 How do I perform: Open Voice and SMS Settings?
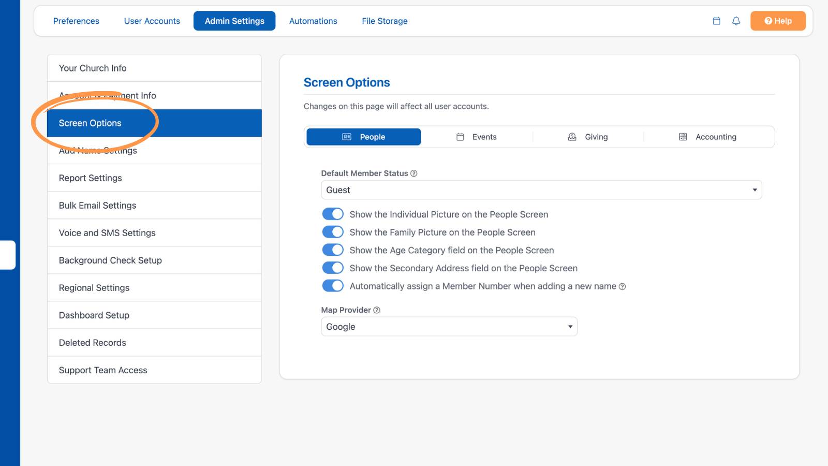pyautogui.click(x=154, y=232)
